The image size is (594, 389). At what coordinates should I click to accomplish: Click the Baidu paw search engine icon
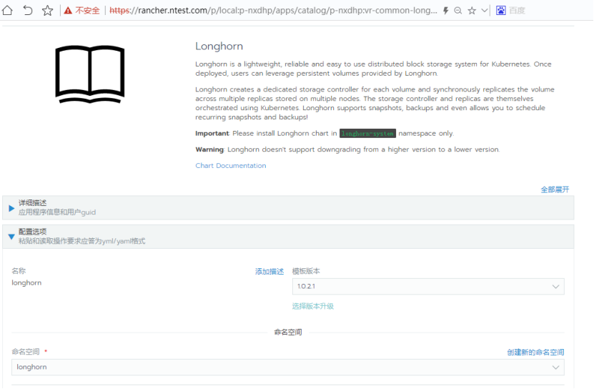tap(501, 11)
